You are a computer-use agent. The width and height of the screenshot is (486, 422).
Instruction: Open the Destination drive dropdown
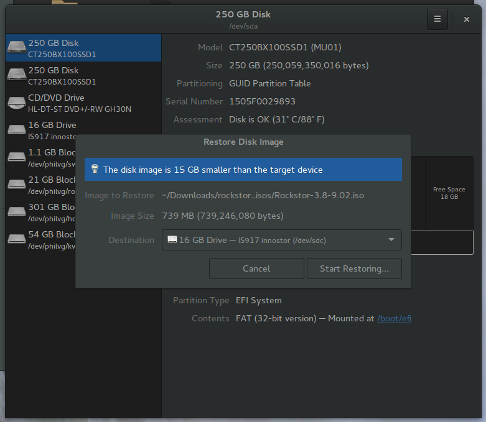pos(281,240)
